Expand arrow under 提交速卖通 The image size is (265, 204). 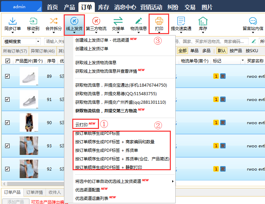(181, 33)
